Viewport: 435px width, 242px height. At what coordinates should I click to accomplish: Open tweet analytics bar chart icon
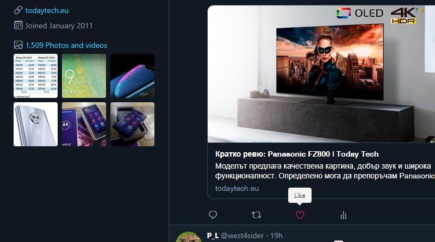pos(344,215)
